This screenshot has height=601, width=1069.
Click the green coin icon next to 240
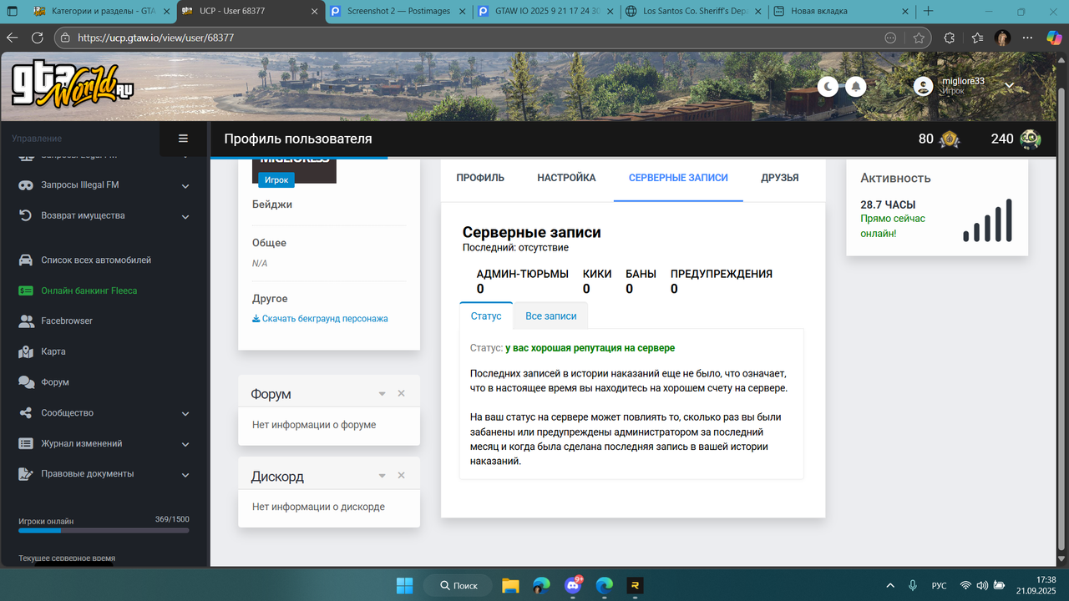(1030, 139)
